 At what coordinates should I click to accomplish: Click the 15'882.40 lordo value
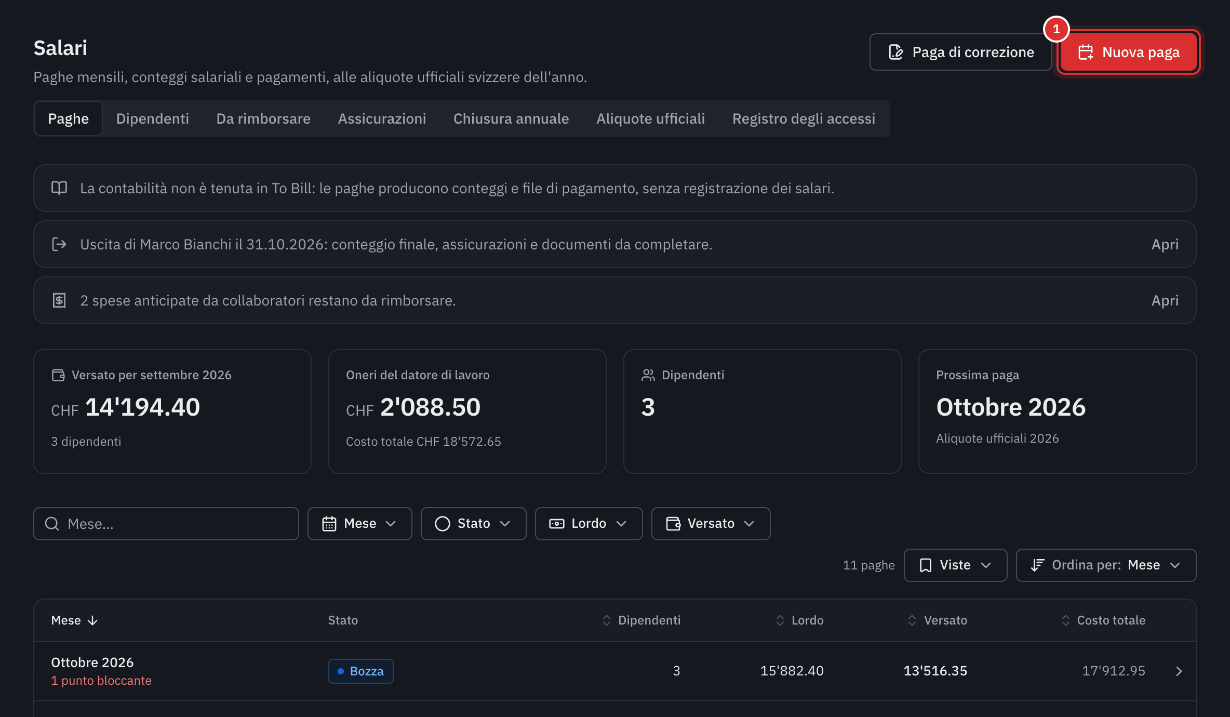coord(792,671)
